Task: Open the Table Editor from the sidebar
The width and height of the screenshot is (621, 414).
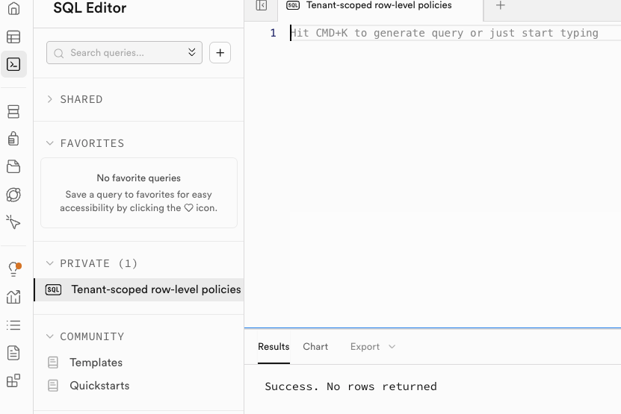Action: 13,37
